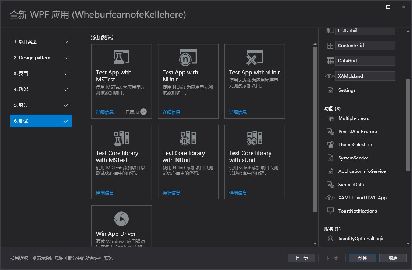Screen dimensions: 412x270
Task: Click the Test App with MSTest flask icon
Action: click(x=121, y=57)
